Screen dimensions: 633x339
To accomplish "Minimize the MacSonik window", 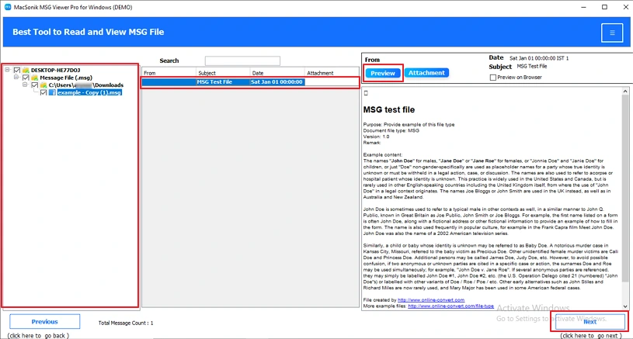I will point(584,7).
